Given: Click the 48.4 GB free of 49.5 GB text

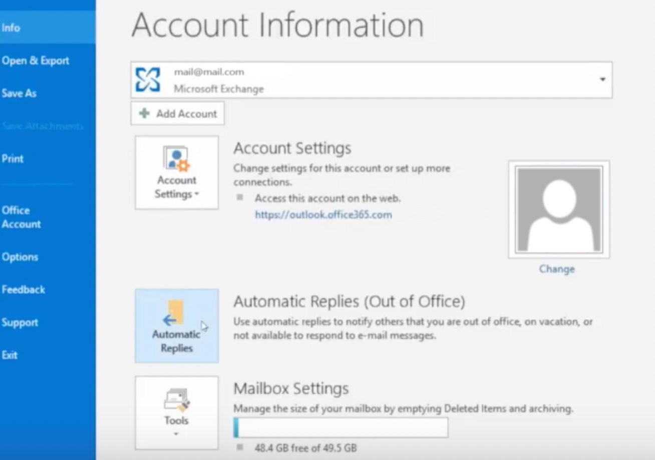Looking at the screenshot, I should pos(305,448).
